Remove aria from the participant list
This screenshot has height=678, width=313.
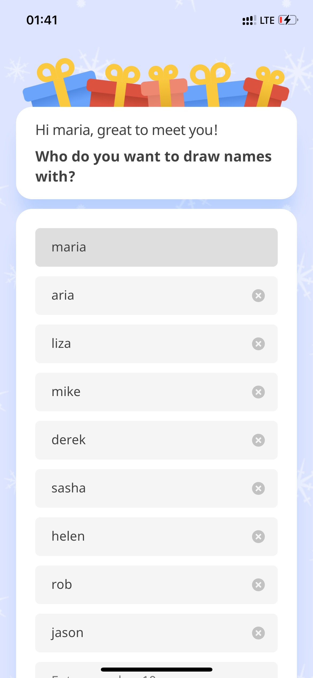click(258, 295)
